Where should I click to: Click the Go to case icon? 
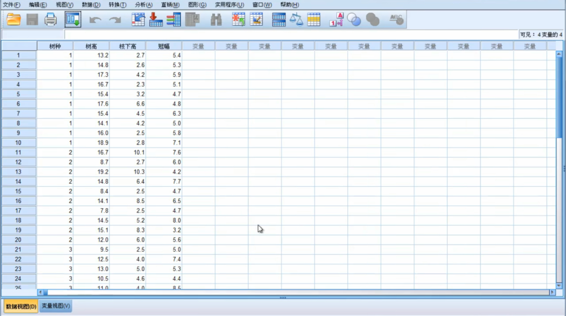click(138, 20)
